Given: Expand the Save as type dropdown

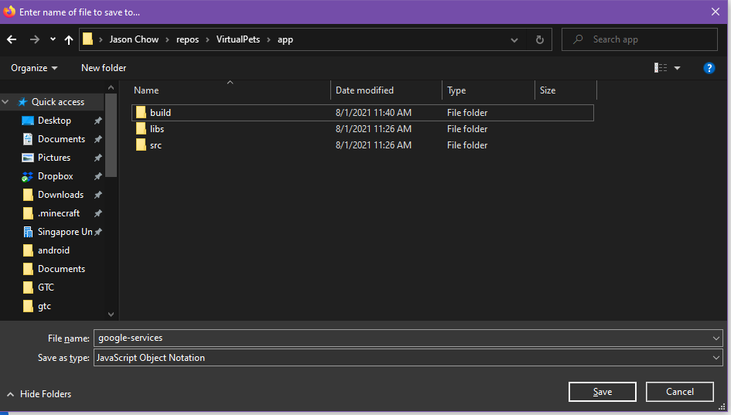Looking at the screenshot, I should (x=716, y=358).
